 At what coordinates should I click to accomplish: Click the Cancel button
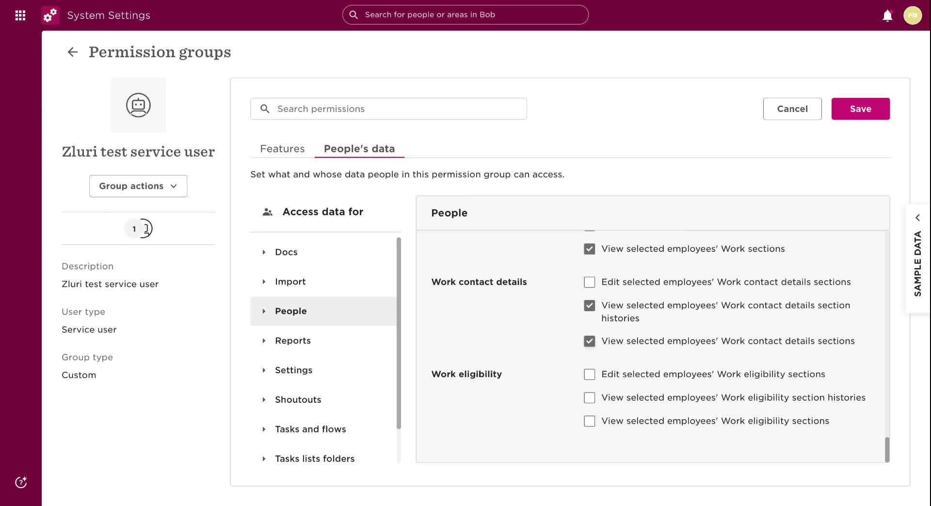click(792, 109)
